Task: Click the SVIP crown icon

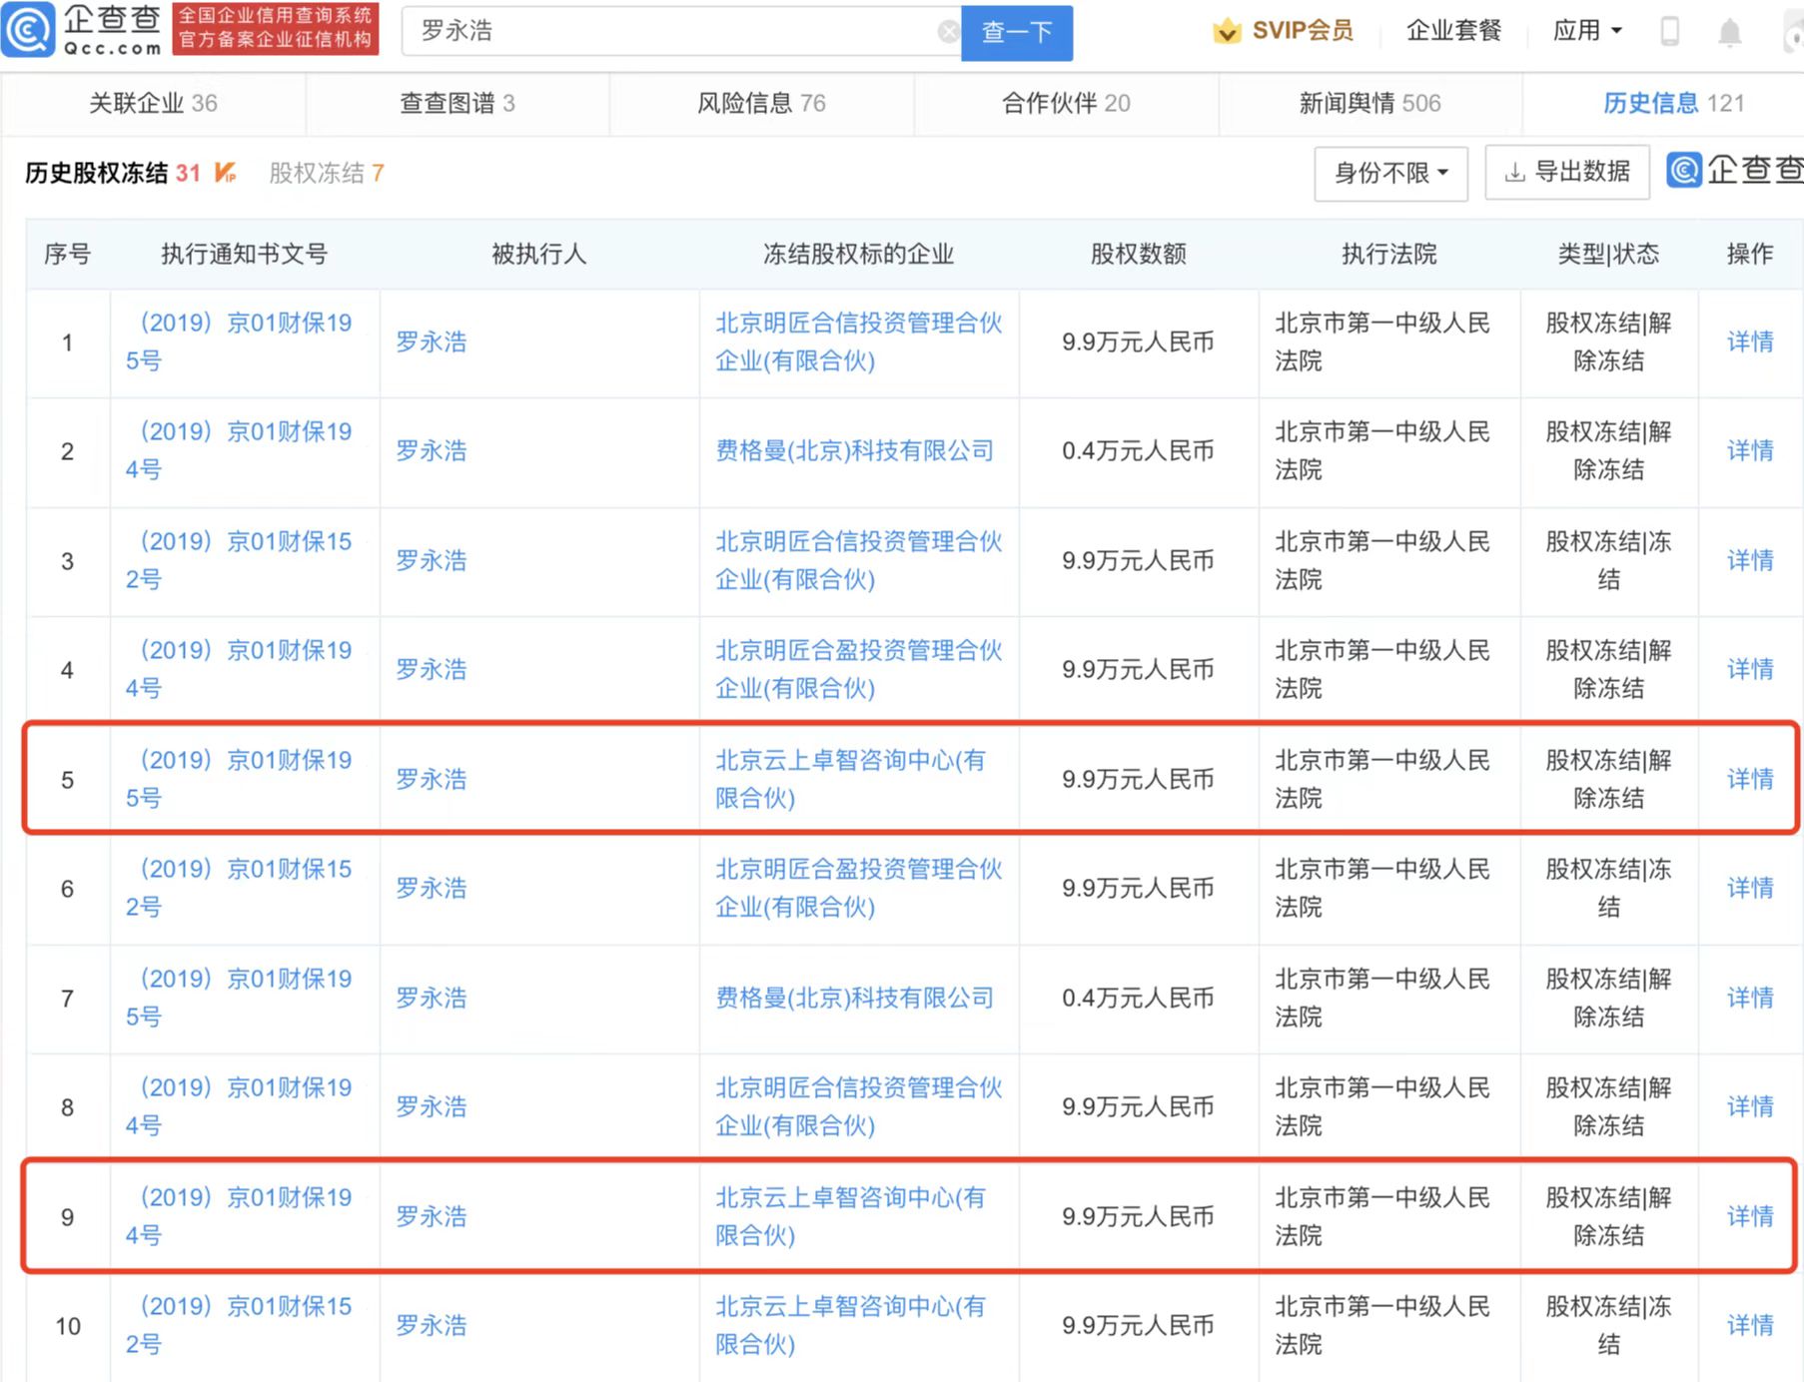Action: 1227,31
